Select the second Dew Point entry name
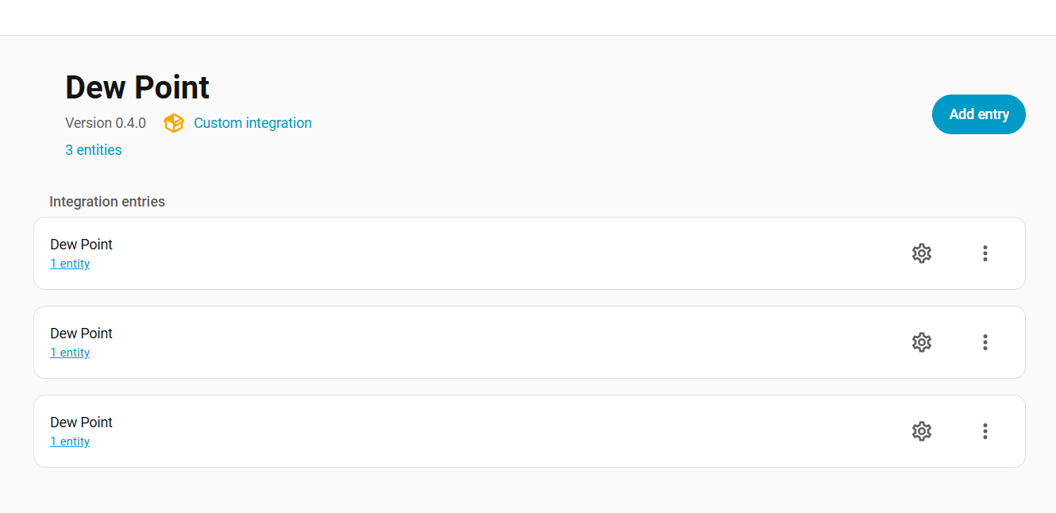1056x513 pixels. click(x=81, y=334)
